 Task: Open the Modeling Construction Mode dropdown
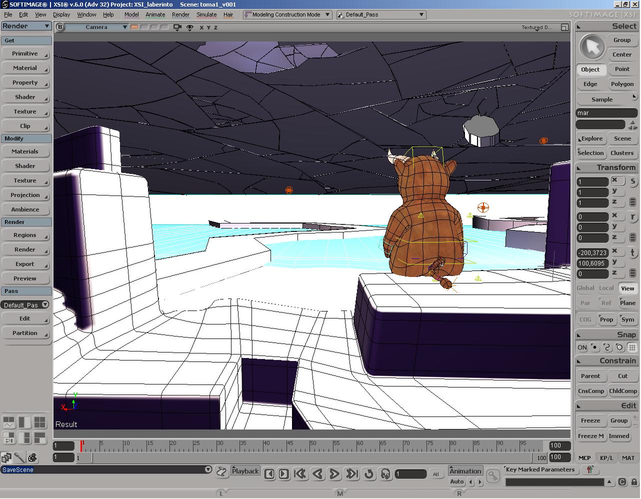pyautogui.click(x=287, y=14)
